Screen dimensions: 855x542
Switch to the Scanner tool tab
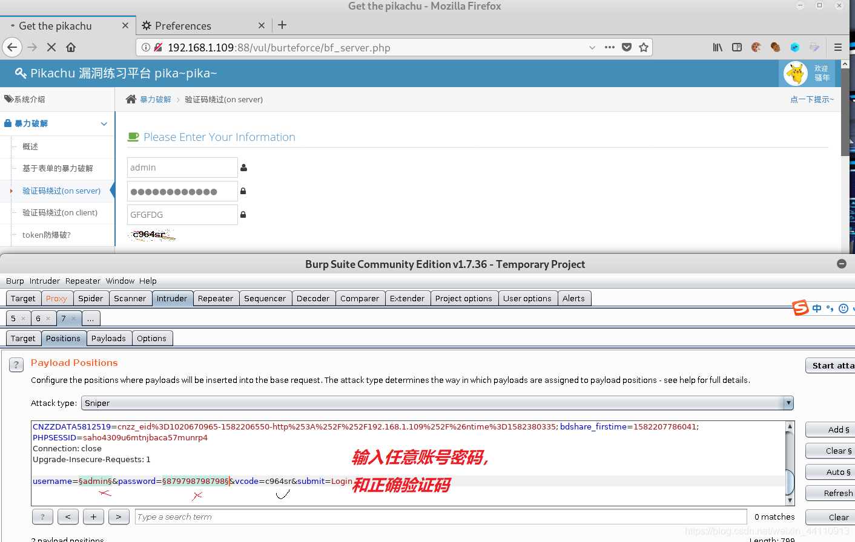[x=130, y=298]
